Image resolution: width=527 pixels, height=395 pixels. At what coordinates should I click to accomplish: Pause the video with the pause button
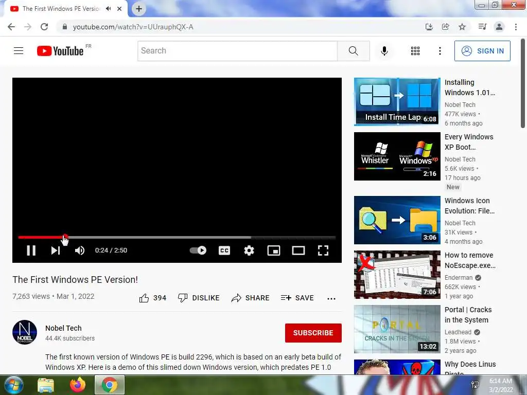pyautogui.click(x=31, y=250)
